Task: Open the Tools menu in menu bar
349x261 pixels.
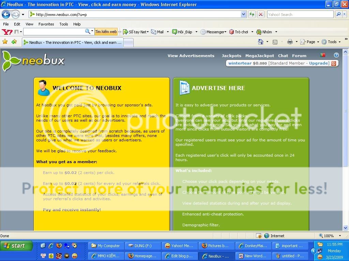Action: tap(64, 24)
